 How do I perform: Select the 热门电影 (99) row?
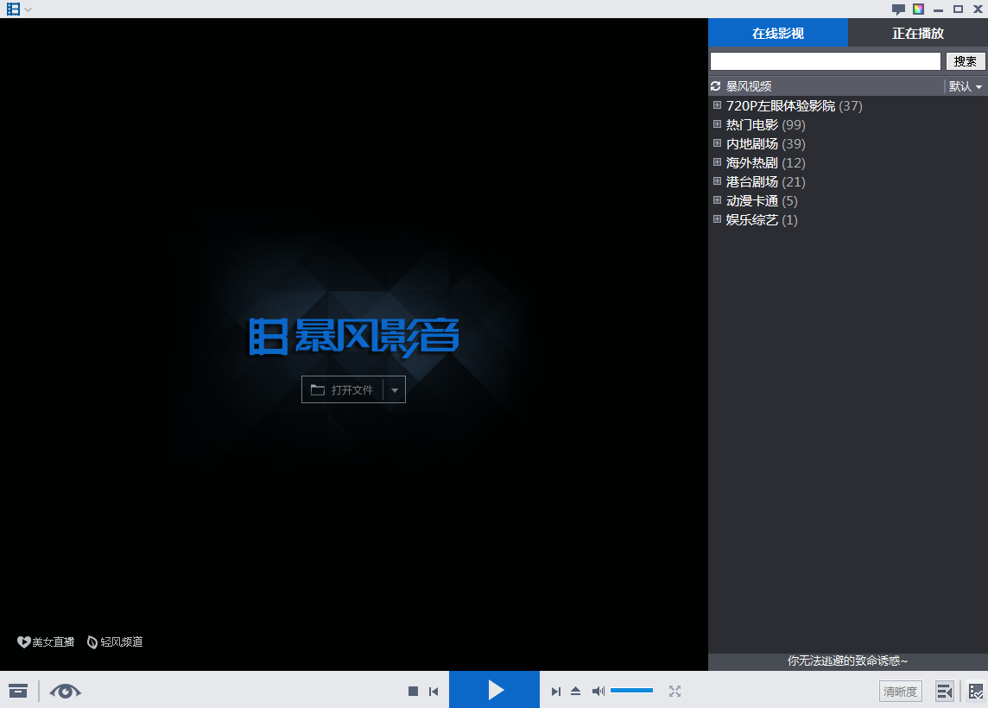click(x=848, y=124)
